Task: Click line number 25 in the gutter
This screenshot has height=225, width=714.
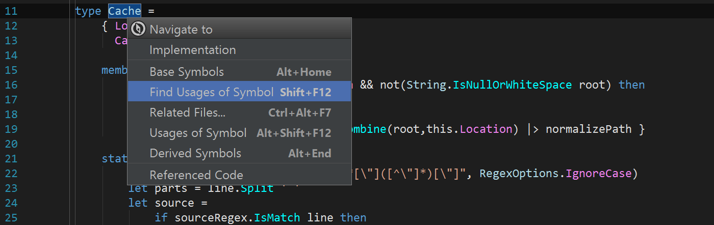Action: (11, 218)
